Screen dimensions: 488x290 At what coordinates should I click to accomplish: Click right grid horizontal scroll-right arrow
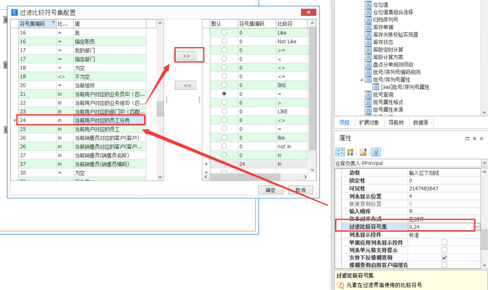coord(306,176)
